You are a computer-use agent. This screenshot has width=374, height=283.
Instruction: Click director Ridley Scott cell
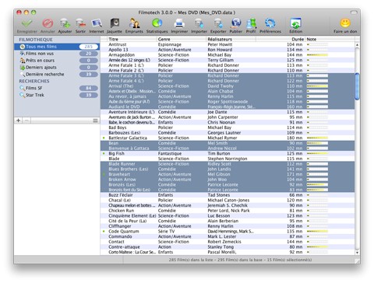[219, 164]
